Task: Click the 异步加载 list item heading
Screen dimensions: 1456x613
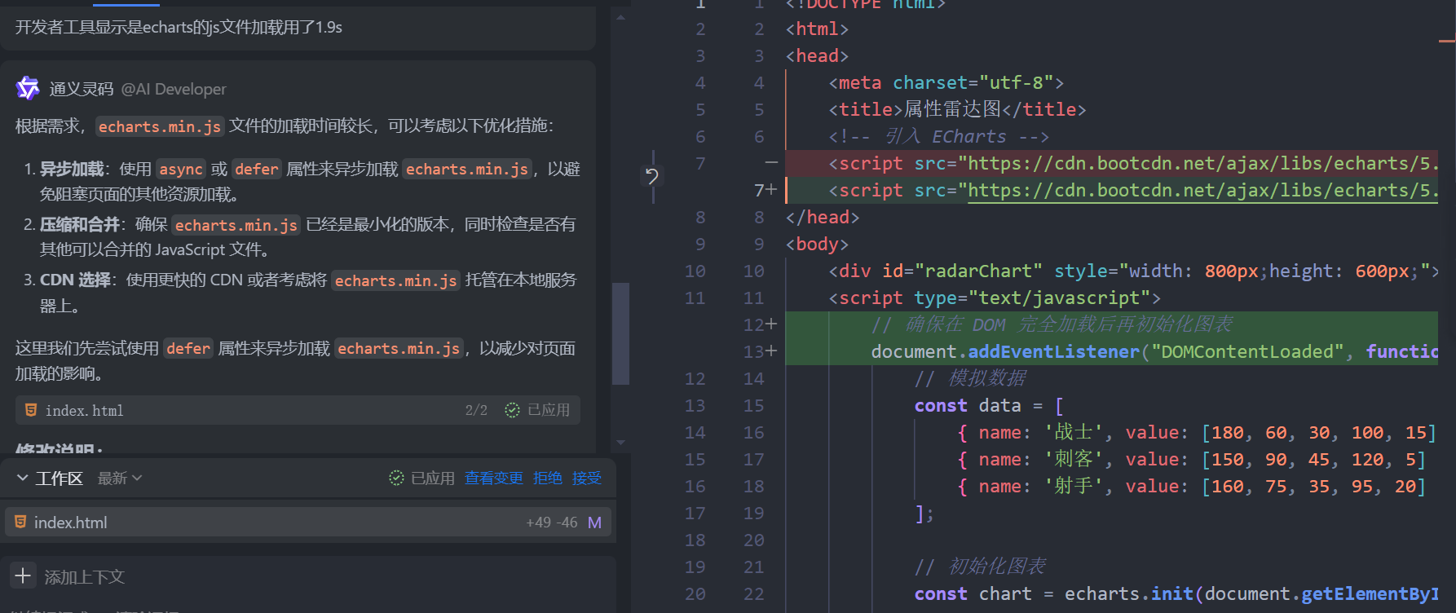Action: [72, 169]
